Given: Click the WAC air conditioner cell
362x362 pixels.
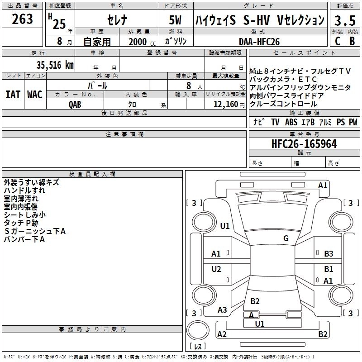Looking at the screenshot, I should tap(35, 94).
